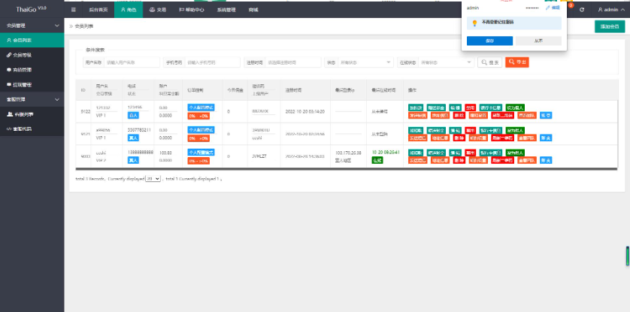Click the ThaiGo V3.0 logo
The height and width of the screenshot is (312, 630).
32,9
